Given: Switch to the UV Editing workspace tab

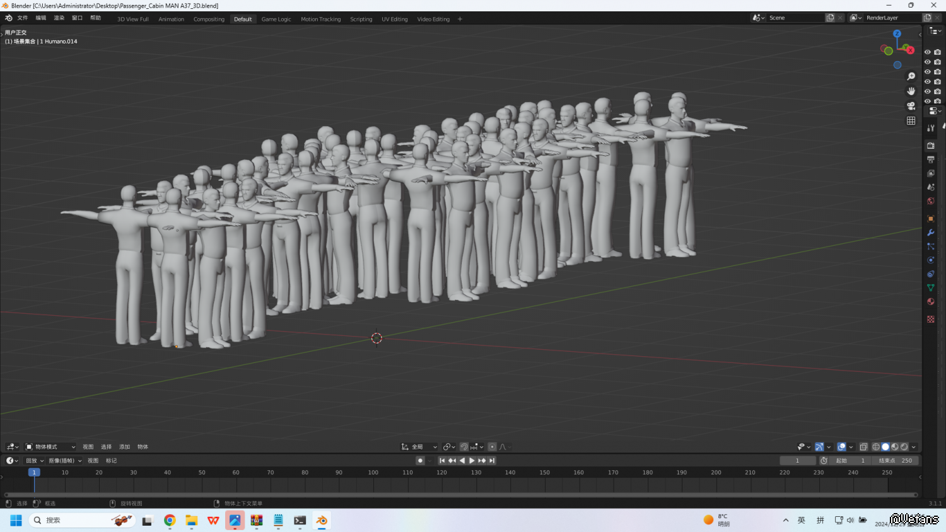Looking at the screenshot, I should click(394, 20).
